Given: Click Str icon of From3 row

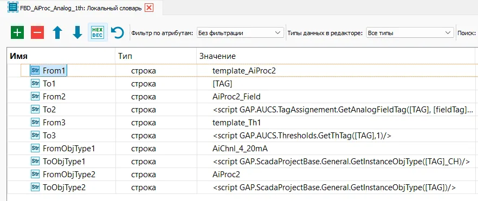Looking at the screenshot, I should click(x=36, y=123).
